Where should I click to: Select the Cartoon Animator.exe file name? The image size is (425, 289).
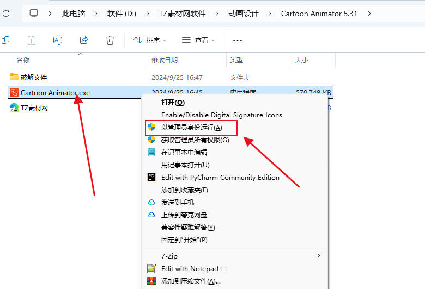[x=55, y=93]
